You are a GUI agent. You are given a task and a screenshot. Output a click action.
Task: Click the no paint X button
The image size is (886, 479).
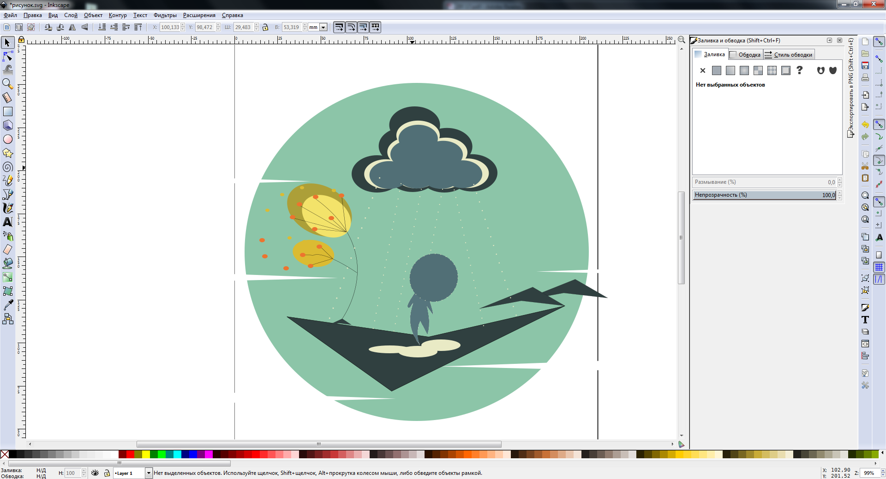pyautogui.click(x=703, y=70)
